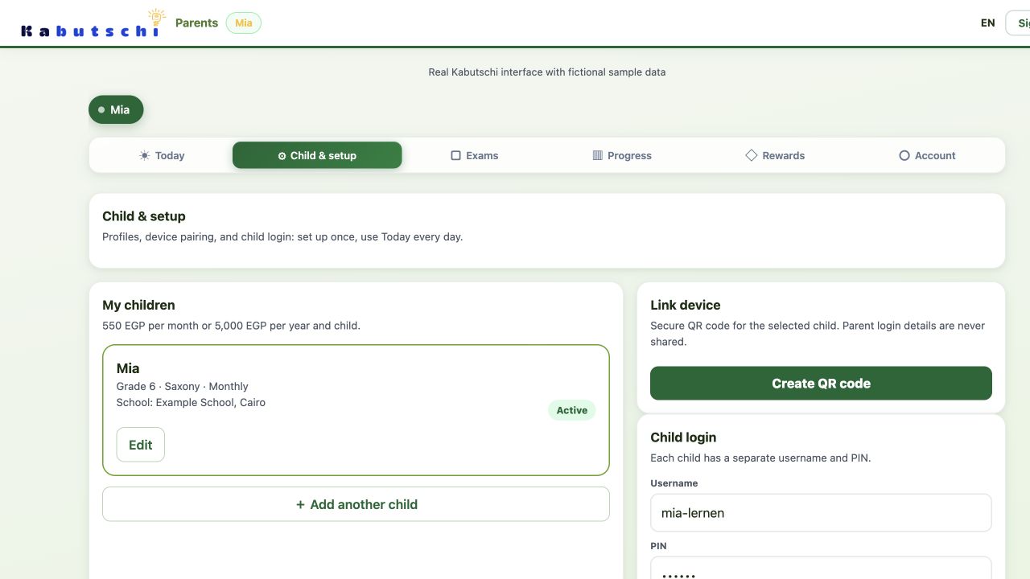Click the Username field showing mia-lernen
The width and height of the screenshot is (1030, 579).
[x=821, y=513]
